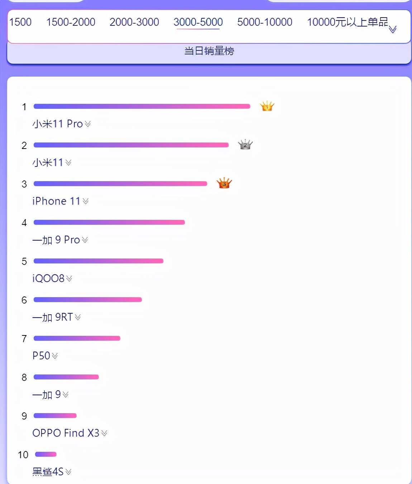Expand the iPhone 11 details chevron
Viewport: 412px width, 484px height.
[x=86, y=201]
